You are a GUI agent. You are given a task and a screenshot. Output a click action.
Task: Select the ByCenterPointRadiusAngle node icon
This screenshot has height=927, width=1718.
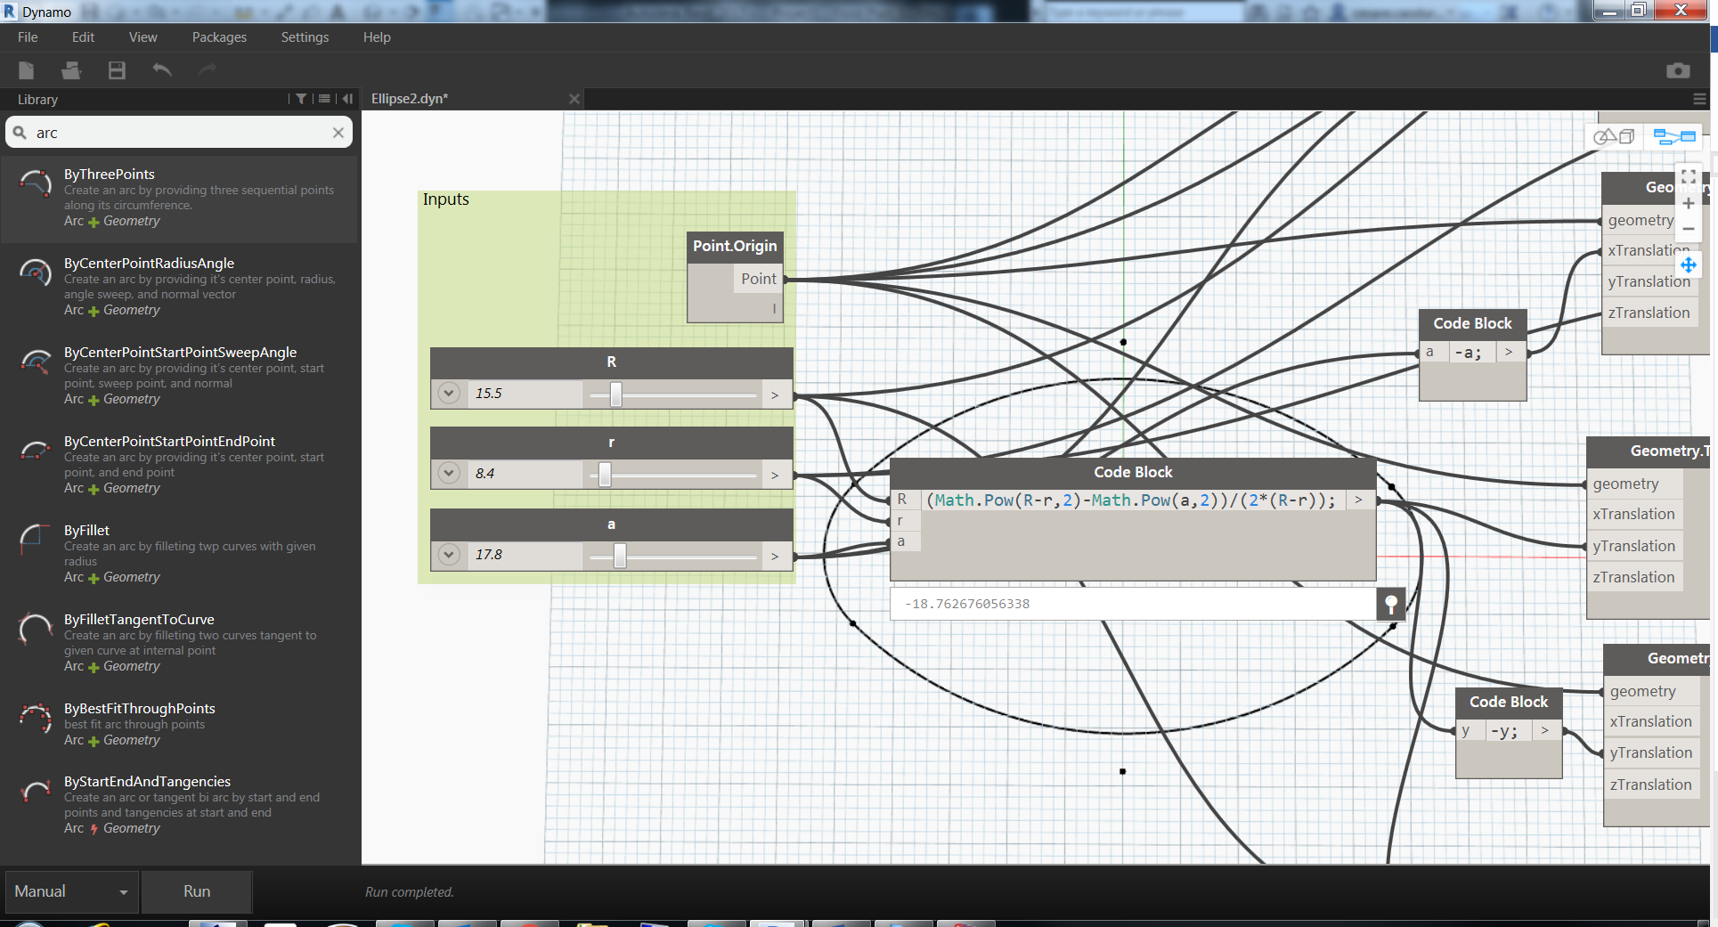coord(36,272)
